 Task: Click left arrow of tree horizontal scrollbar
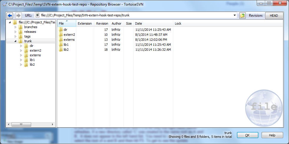click(8, 125)
